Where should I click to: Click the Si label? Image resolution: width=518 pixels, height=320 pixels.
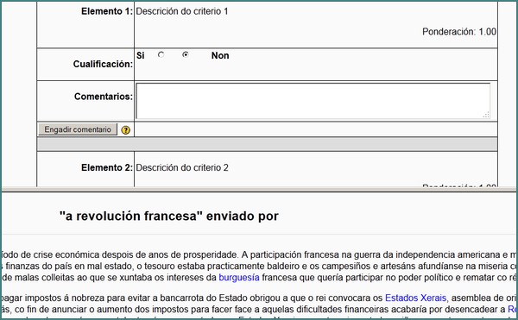click(x=141, y=55)
